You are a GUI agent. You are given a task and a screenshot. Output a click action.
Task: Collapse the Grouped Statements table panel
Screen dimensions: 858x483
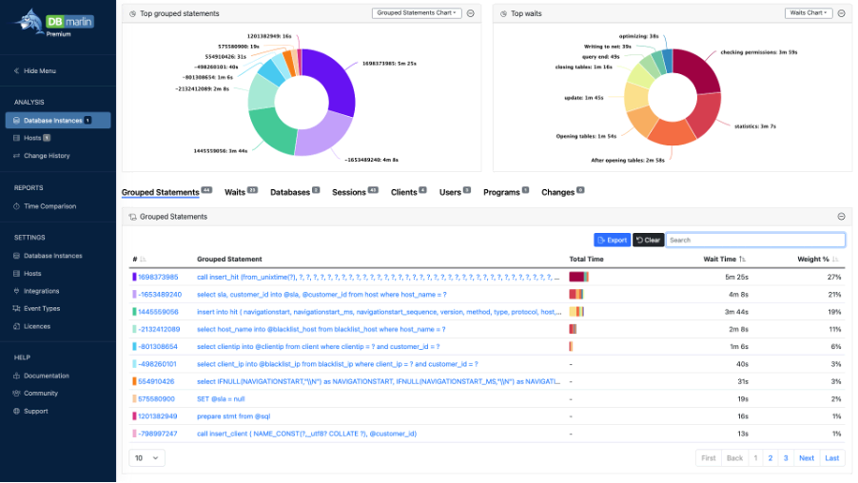point(842,217)
